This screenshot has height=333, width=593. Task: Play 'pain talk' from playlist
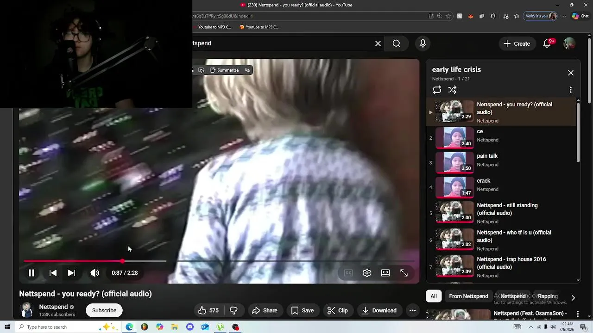(501, 162)
